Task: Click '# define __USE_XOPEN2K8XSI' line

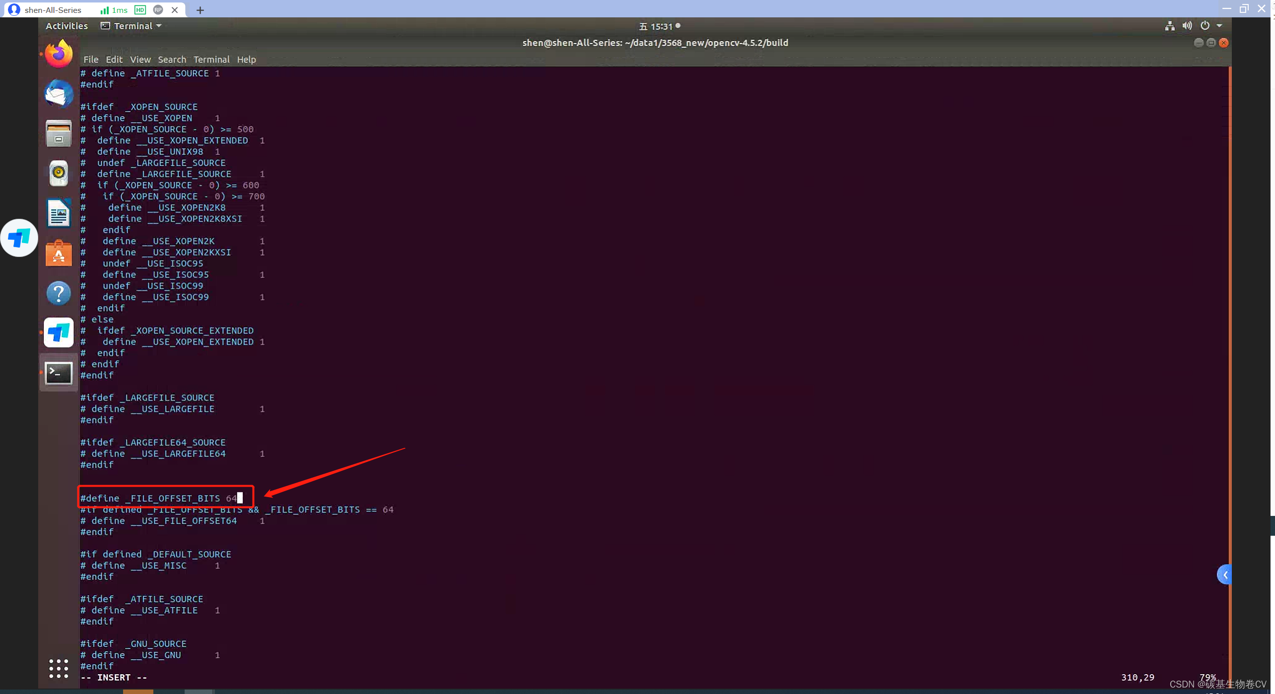Action: tap(172, 219)
